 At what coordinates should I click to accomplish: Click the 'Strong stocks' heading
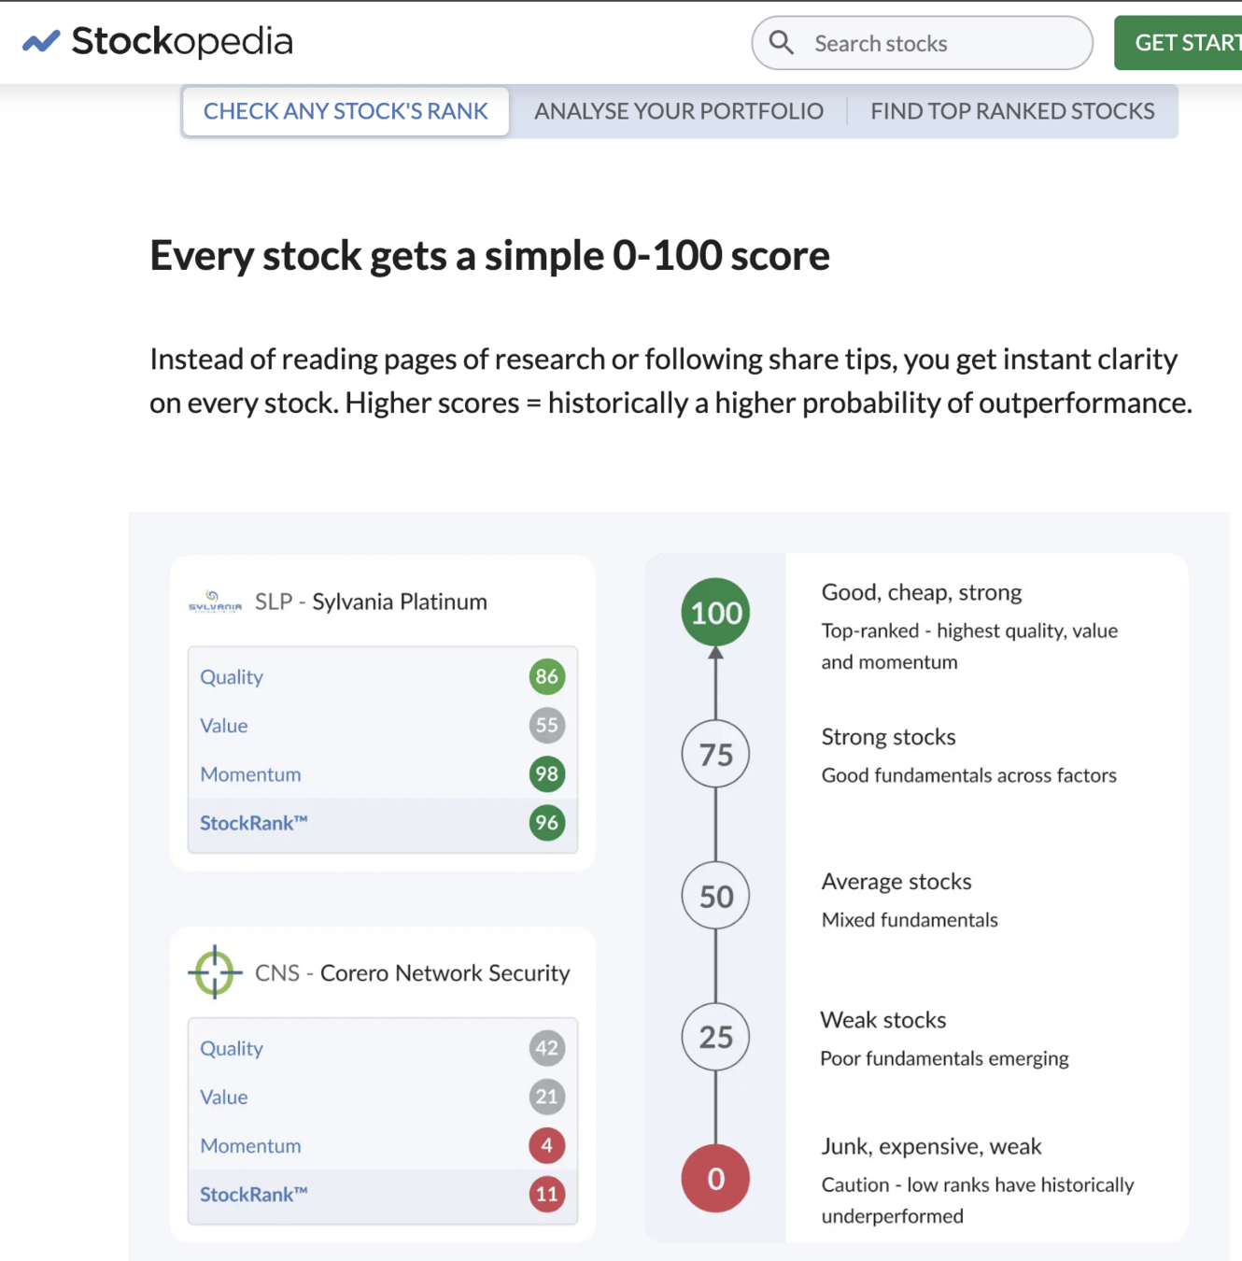coord(888,737)
